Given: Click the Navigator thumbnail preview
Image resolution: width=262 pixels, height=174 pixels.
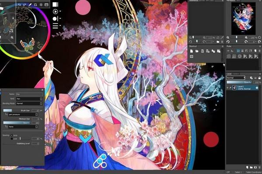Looking at the screenshot, I should coord(244,18).
